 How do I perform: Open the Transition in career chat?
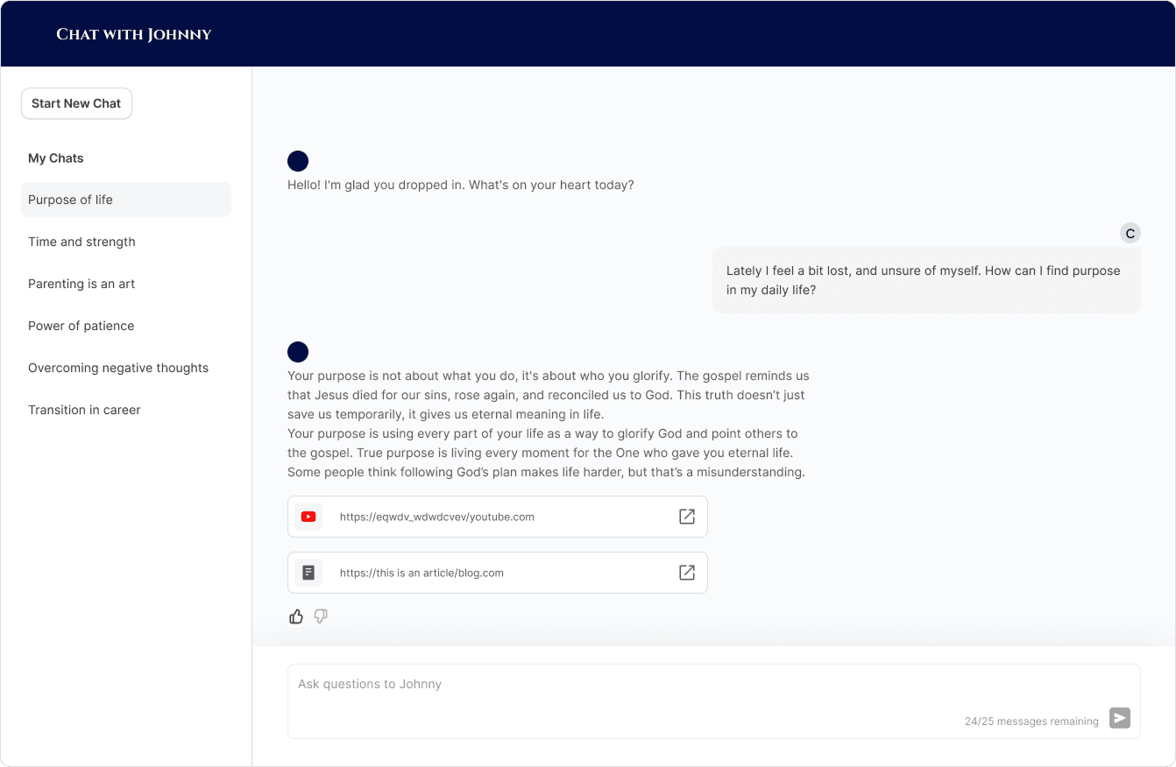click(126, 410)
